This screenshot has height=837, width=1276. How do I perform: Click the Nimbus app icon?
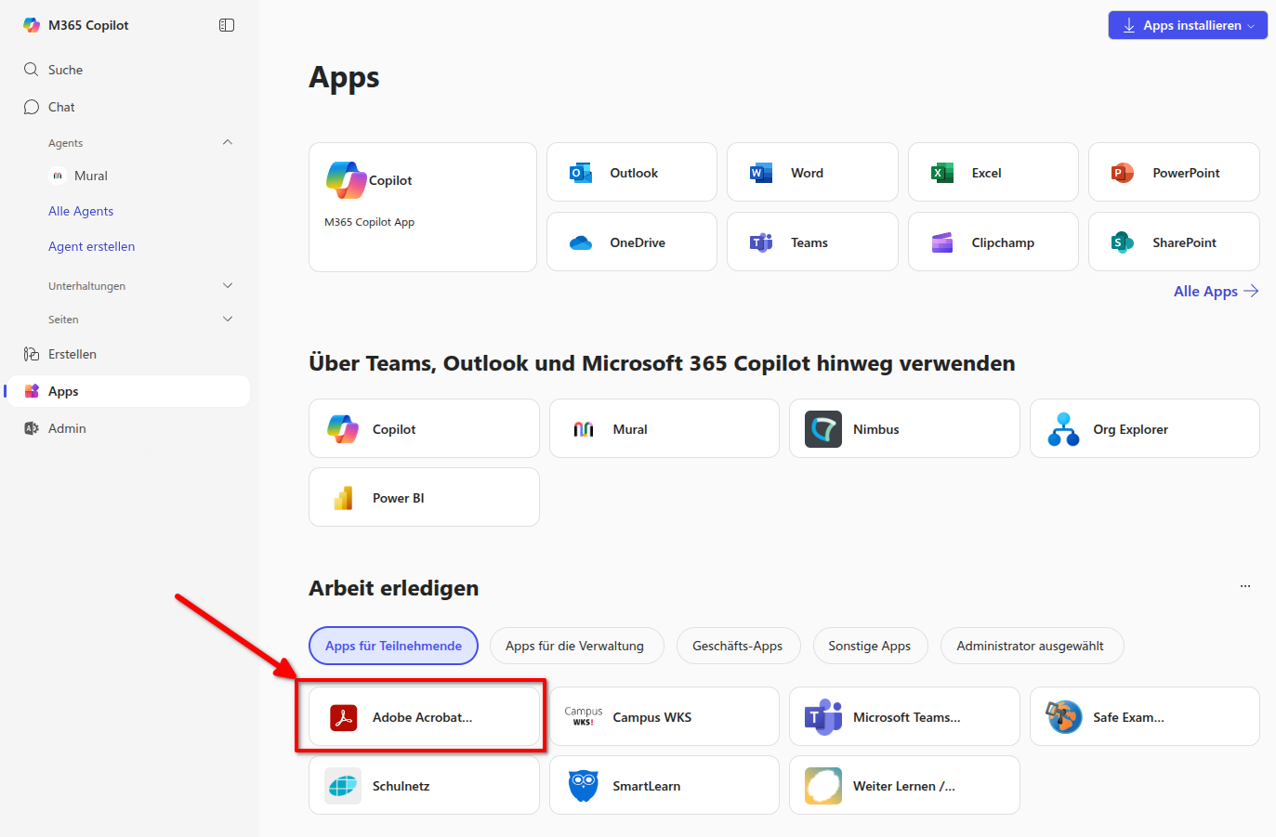tap(823, 429)
